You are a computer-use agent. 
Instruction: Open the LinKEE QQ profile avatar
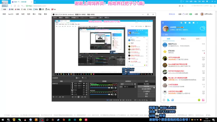point(165,28)
